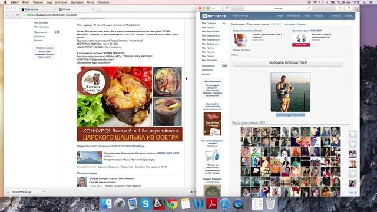Click the commenter's avatar in Chrome window
Screen dimensions: 377x212
tap(82, 182)
